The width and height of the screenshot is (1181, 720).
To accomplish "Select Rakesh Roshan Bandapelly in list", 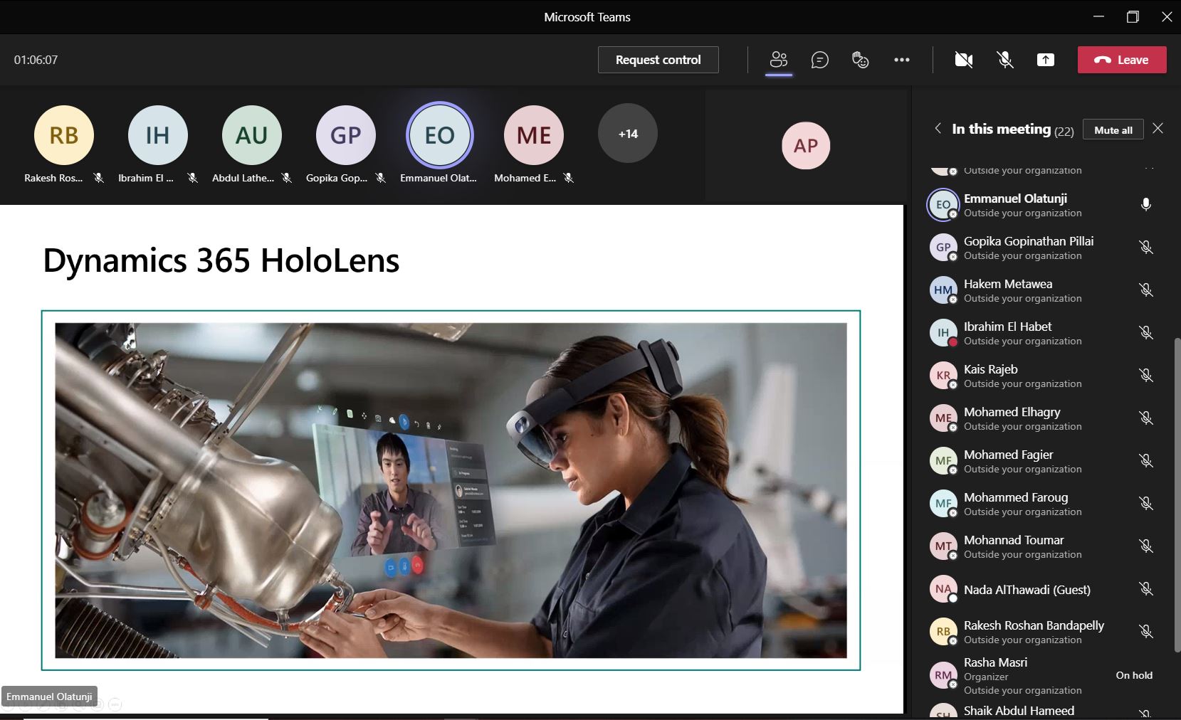I will coord(1042,632).
